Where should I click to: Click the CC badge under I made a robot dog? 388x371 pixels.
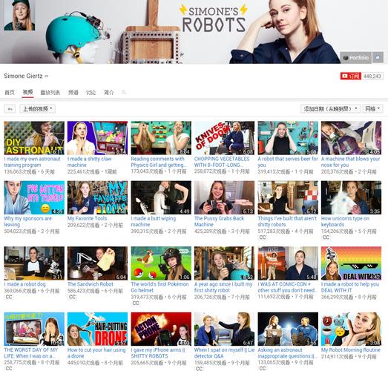9,297
